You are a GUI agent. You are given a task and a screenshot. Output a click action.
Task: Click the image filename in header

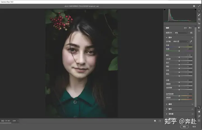[82, 6]
